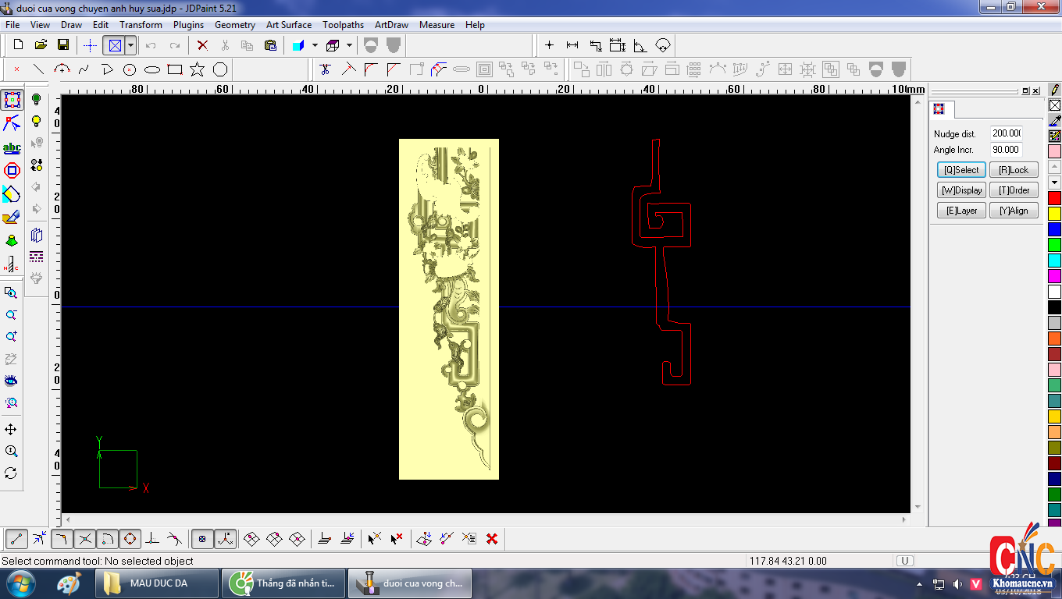Expand the wireframe cube display dropdown
1062x599 pixels.
(x=349, y=45)
